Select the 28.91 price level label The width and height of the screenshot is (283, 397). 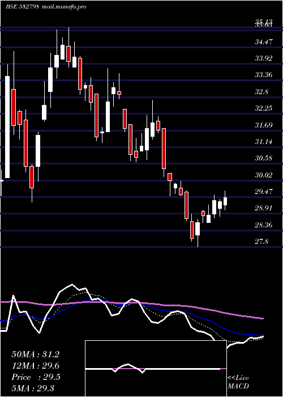point(264,208)
